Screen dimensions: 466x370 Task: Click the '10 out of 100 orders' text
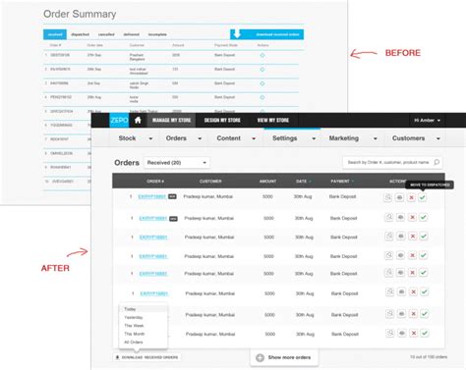429,356
